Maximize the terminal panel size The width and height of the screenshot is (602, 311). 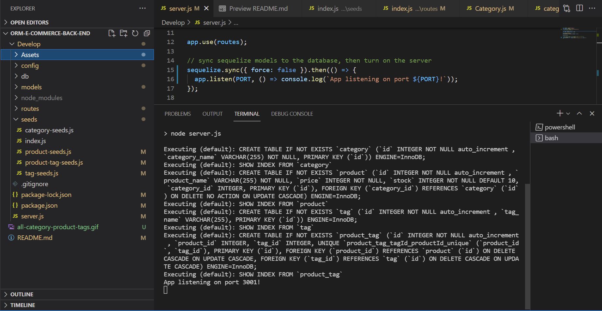click(579, 113)
